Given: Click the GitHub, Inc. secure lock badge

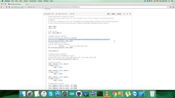Looking at the screenshot, I should pyautogui.click(x=17, y=7).
